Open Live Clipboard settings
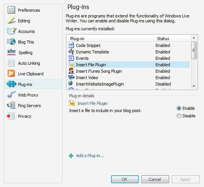This screenshot has height=187, width=204. 33,74
